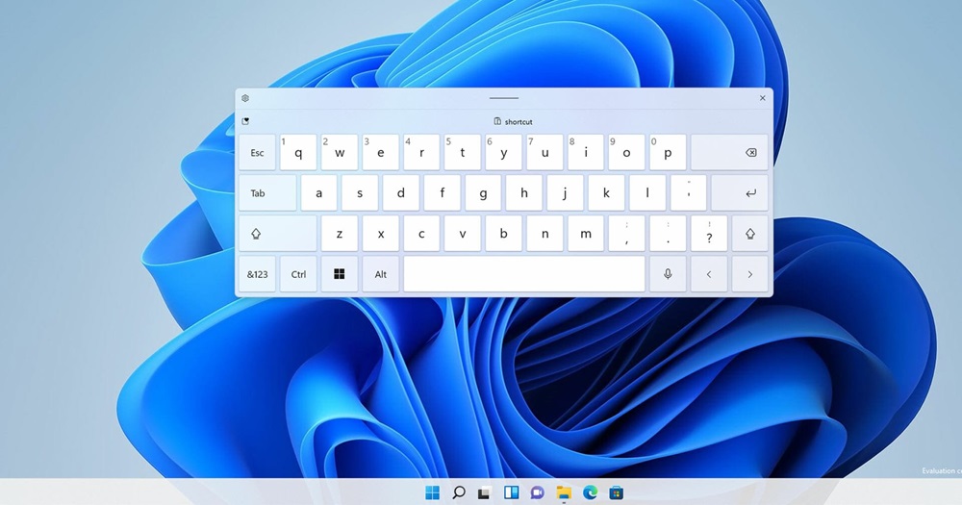Tap the u key

544,153
